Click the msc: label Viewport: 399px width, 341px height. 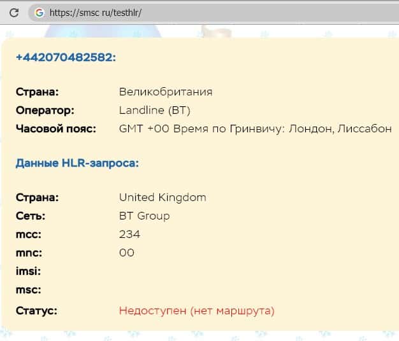29,289
